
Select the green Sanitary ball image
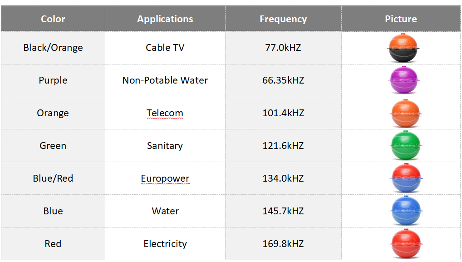(405, 146)
